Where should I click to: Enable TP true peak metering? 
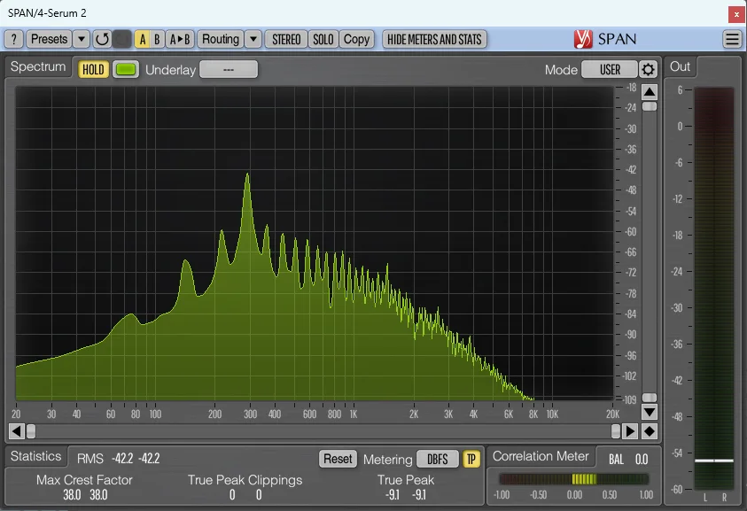click(x=471, y=459)
